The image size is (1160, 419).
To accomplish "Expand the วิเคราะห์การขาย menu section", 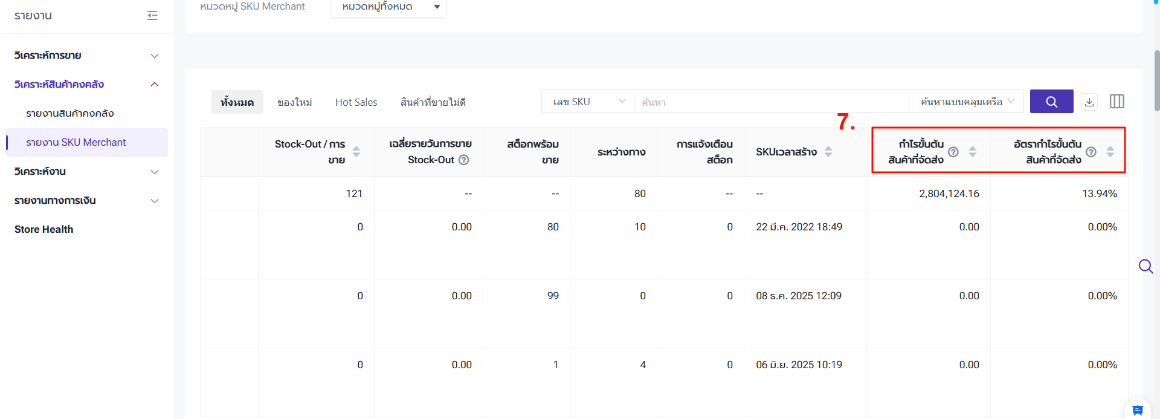I will [x=86, y=56].
